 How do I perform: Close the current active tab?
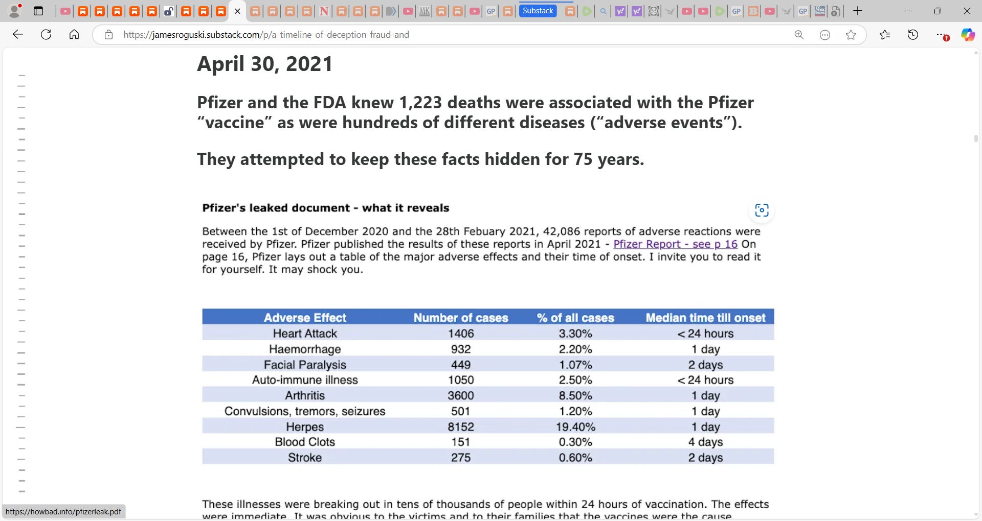click(x=237, y=11)
